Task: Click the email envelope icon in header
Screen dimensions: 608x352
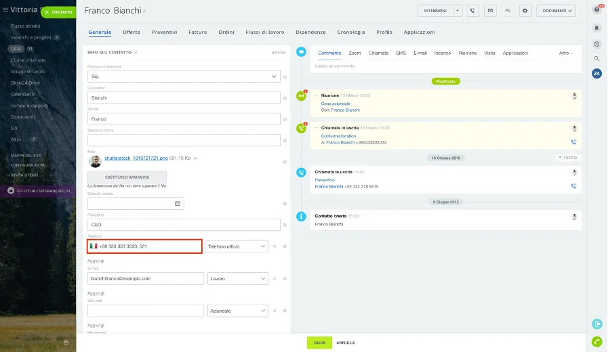Action: pyautogui.click(x=490, y=11)
